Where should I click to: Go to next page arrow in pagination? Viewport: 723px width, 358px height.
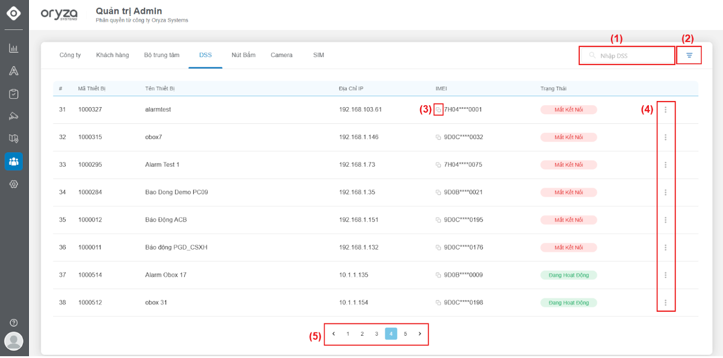coord(420,333)
